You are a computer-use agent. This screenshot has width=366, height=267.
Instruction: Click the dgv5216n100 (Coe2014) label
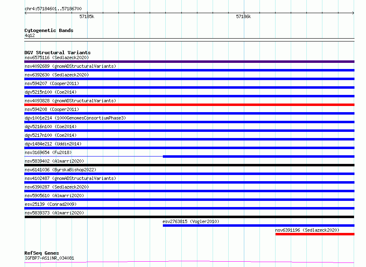51,127
